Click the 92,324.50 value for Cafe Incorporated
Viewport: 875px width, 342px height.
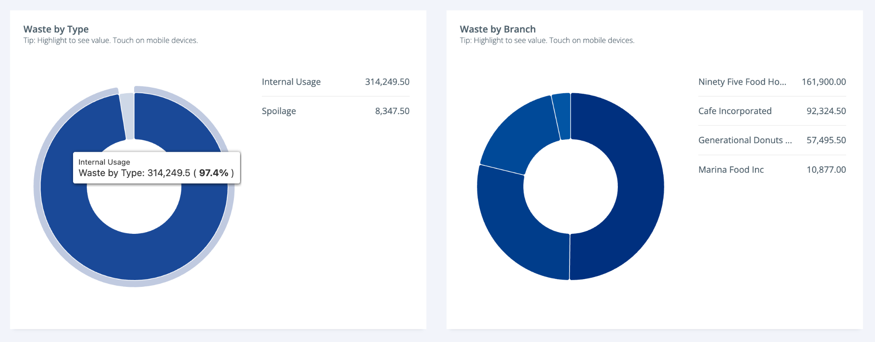(826, 111)
